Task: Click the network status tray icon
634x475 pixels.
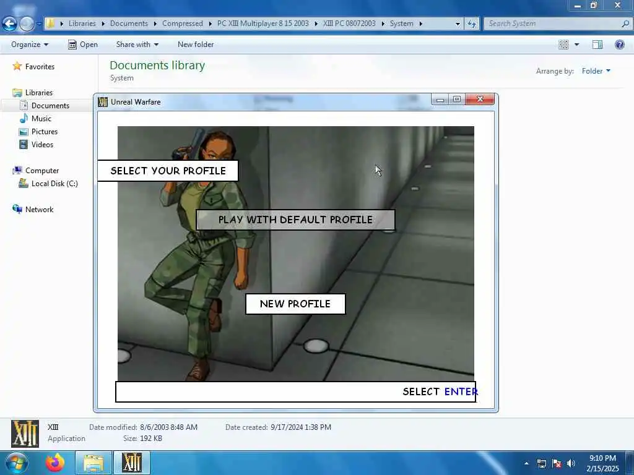Action: (541, 463)
